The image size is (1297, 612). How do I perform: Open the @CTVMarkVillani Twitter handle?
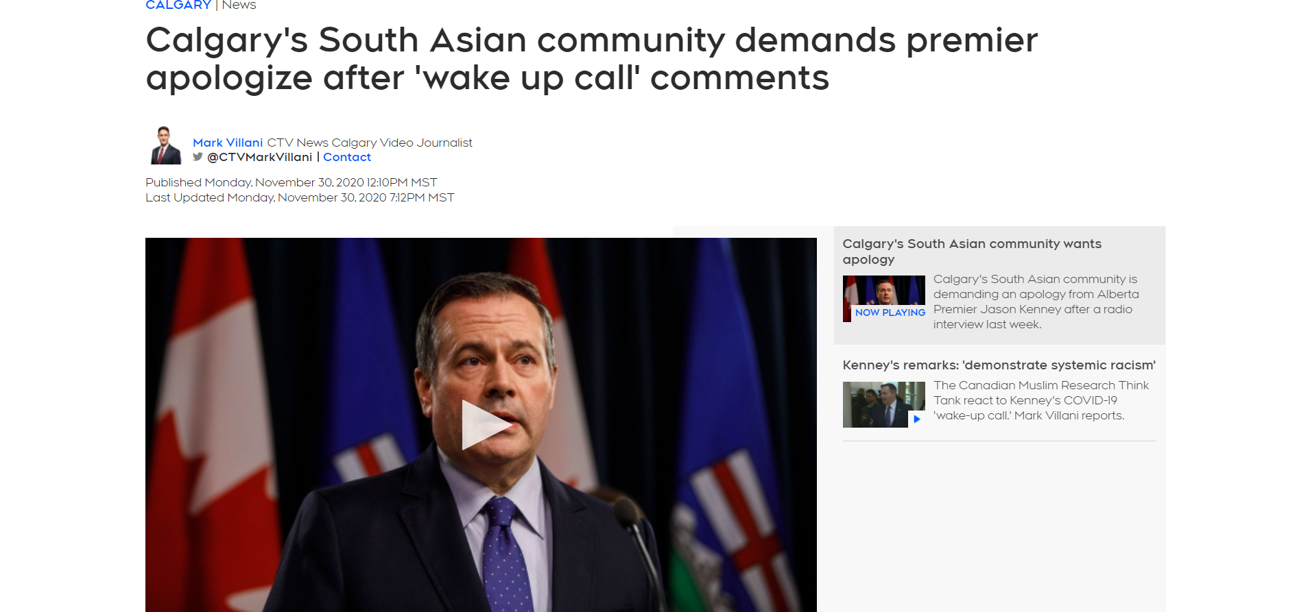[259, 157]
